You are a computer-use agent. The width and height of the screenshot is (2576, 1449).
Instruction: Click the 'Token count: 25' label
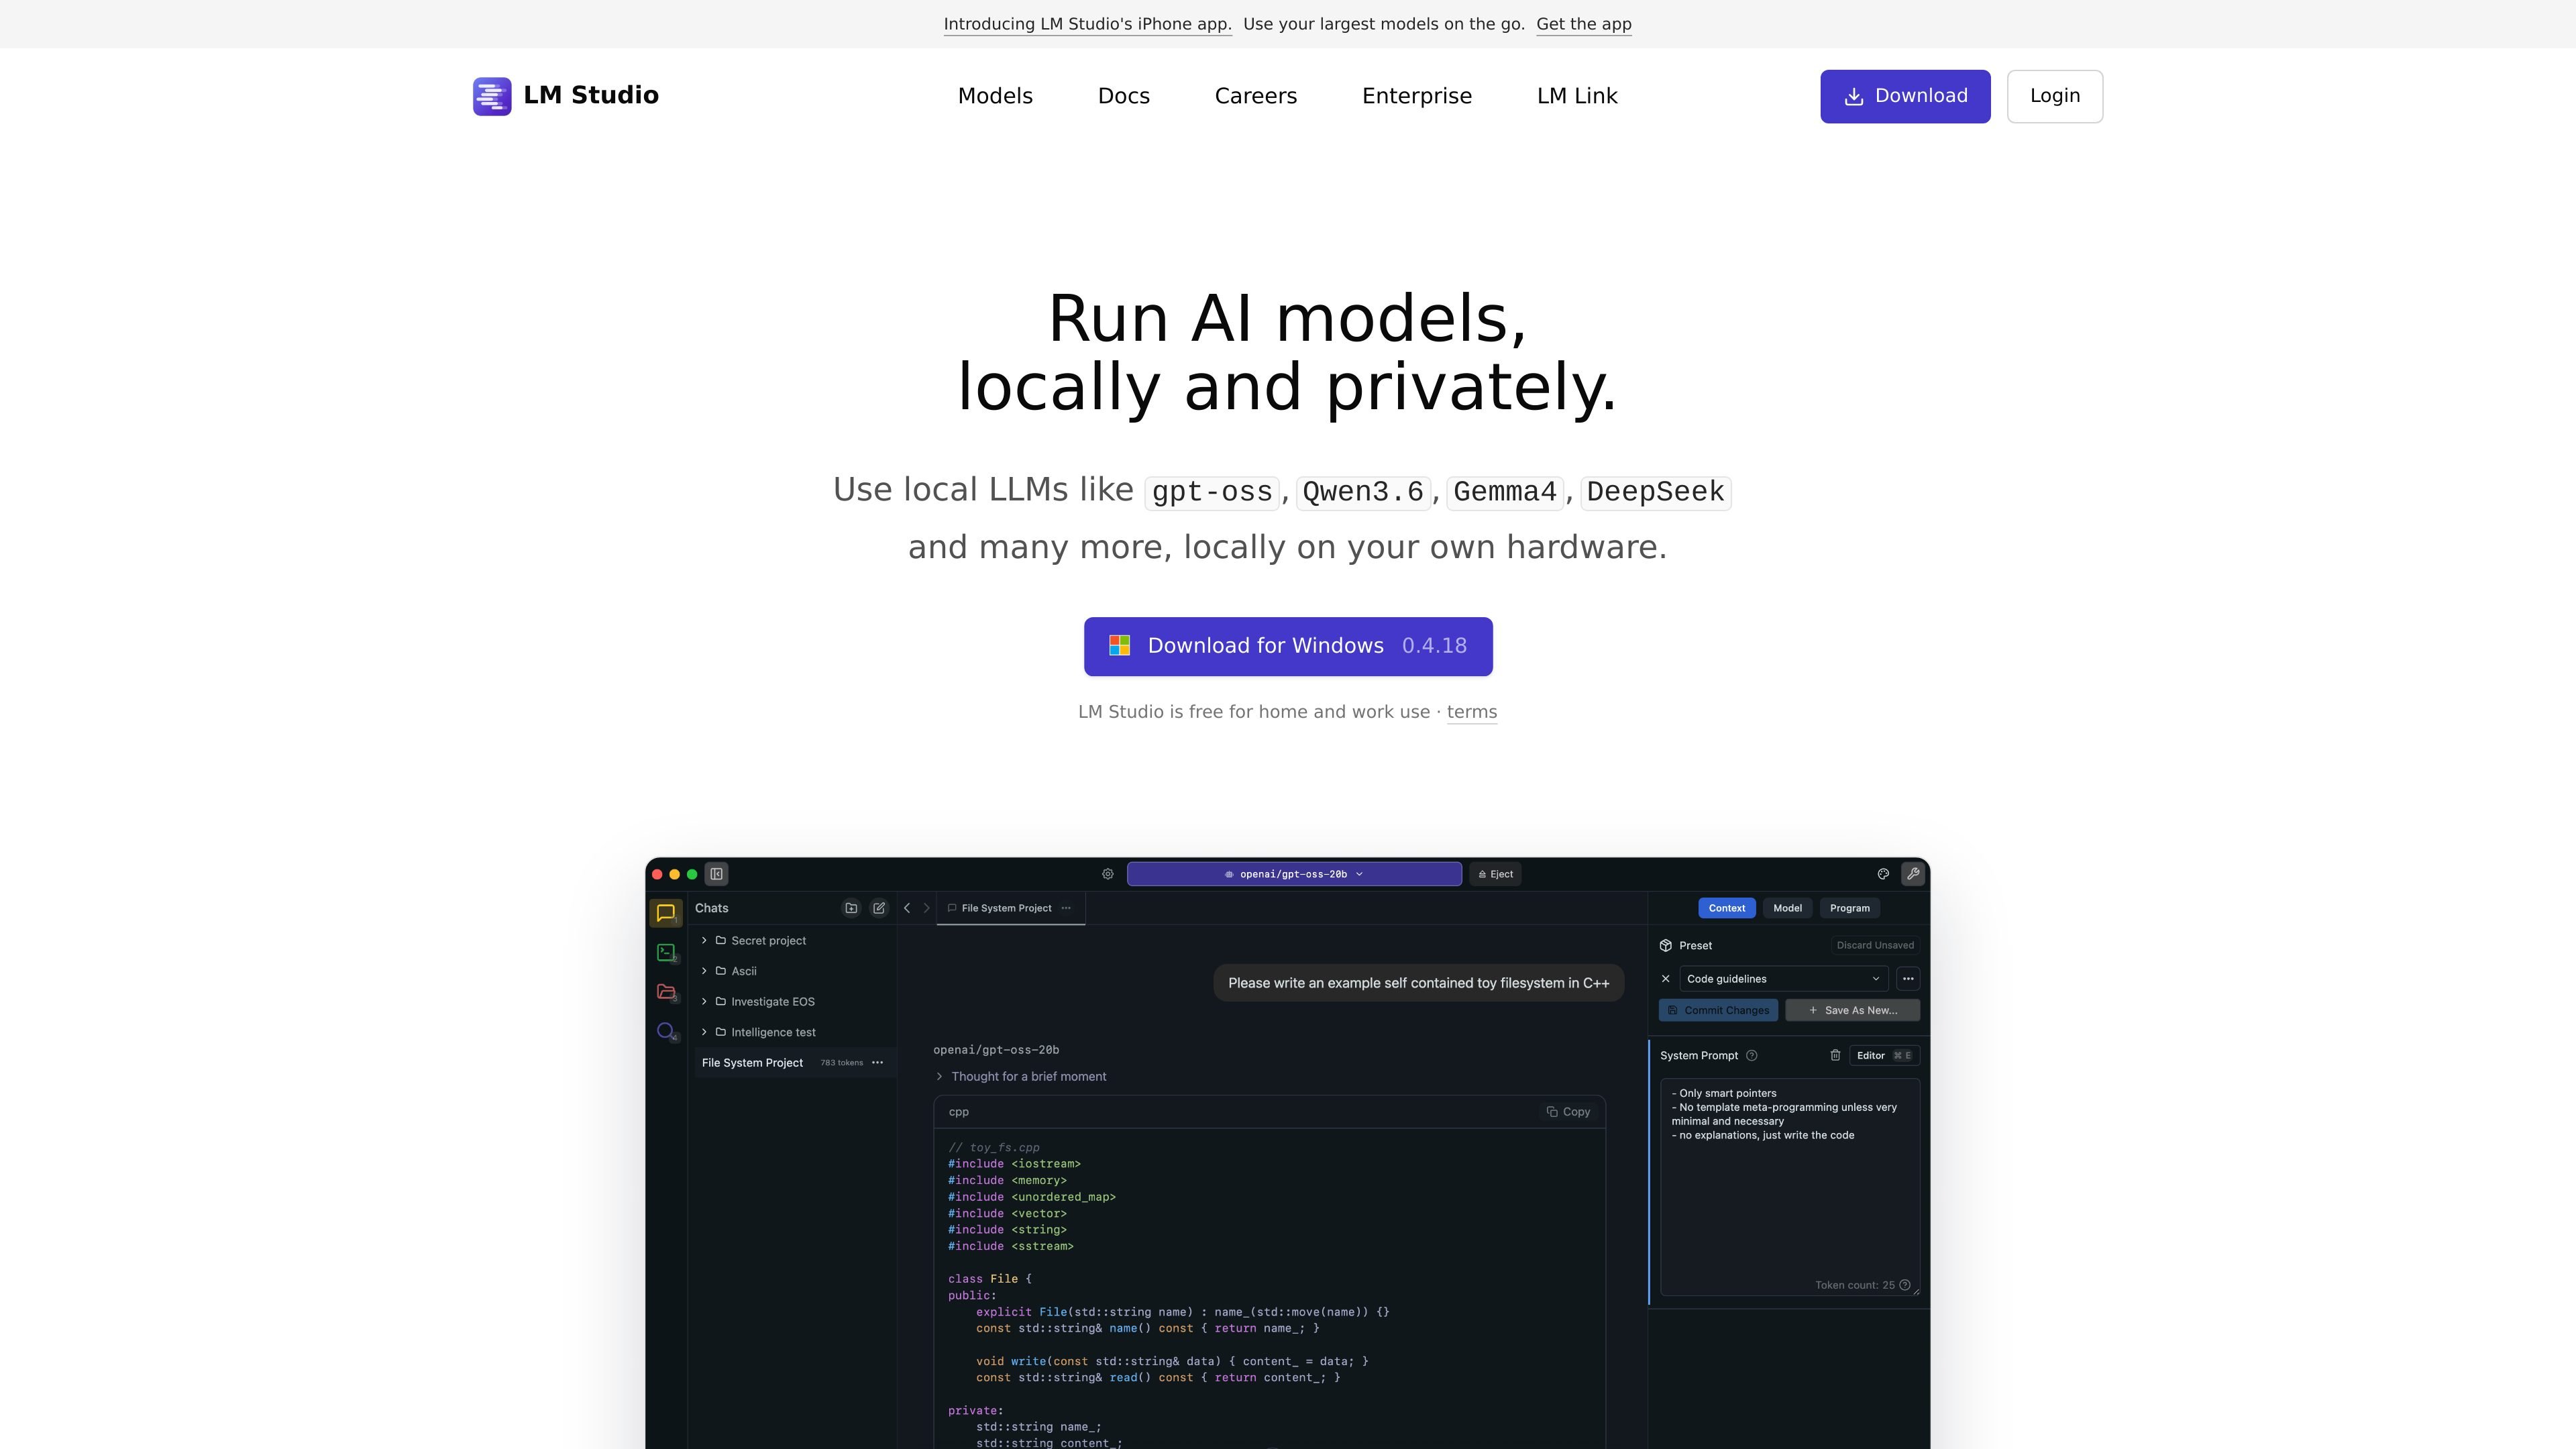(x=1855, y=1285)
